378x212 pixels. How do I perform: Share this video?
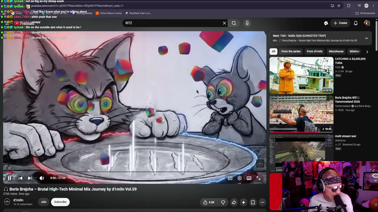[x=234, y=202]
